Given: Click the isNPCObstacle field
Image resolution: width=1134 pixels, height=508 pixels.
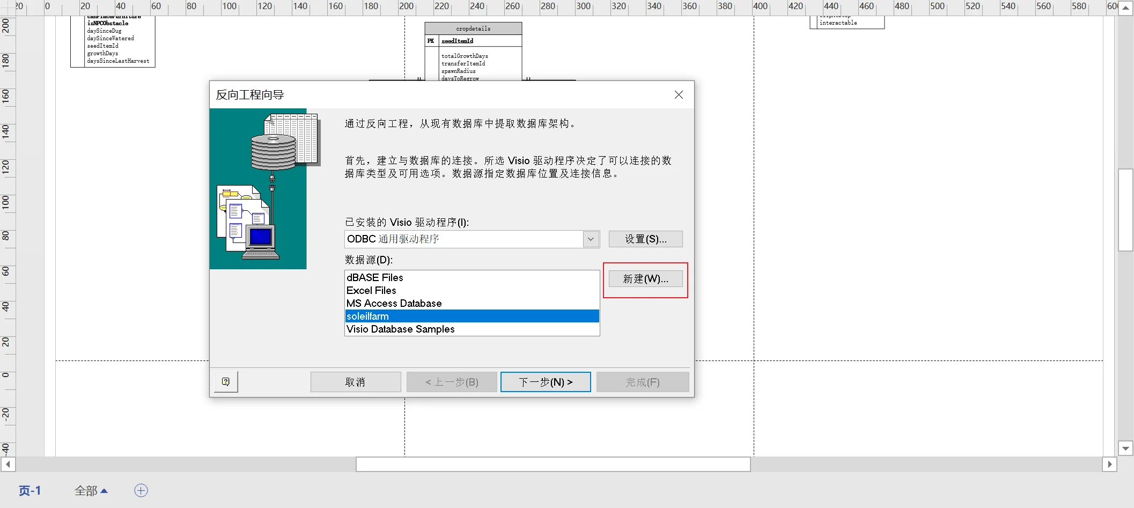Looking at the screenshot, I should tap(108, 23).
